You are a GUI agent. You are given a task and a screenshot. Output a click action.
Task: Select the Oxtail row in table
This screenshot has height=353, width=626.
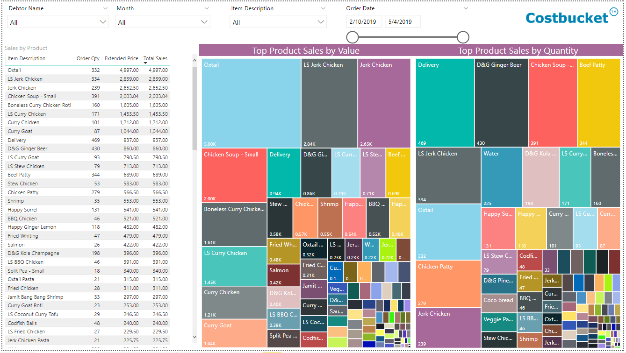click(x=88, y=70)
